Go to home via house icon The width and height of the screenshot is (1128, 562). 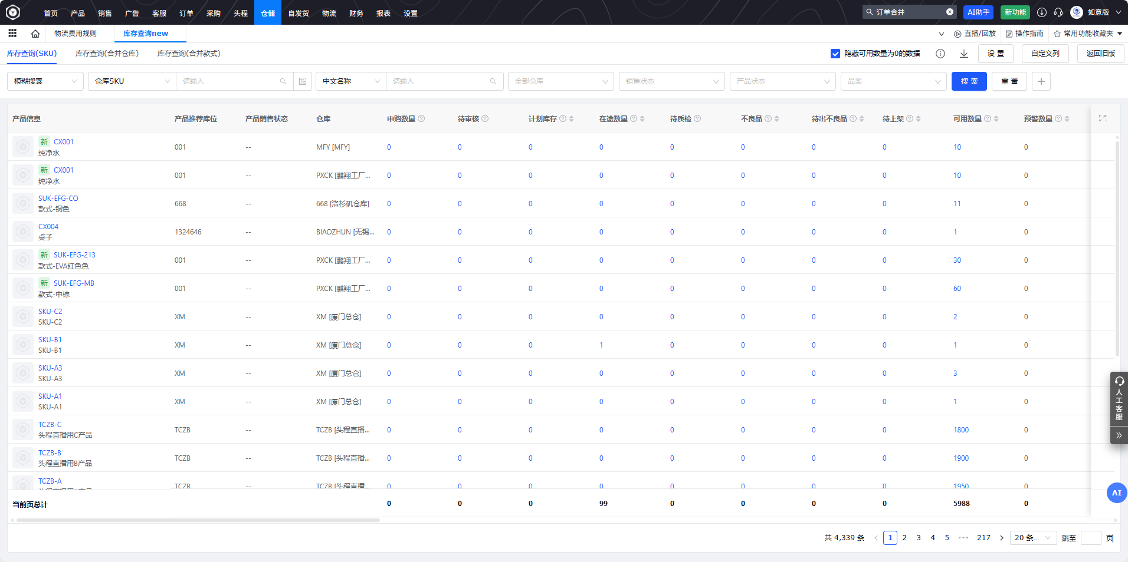[x=35, y=34]
